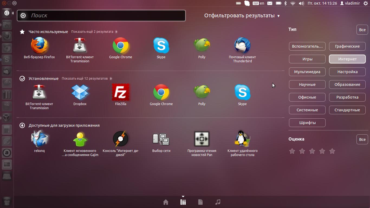Viewport: 370px width, 208px height.
Task: Collapse Отфильтровать результаты filter panel
Action: (x=242, y=16)
